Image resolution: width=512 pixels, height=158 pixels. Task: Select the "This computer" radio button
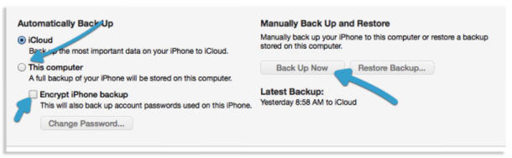click(x=22, y=67)
